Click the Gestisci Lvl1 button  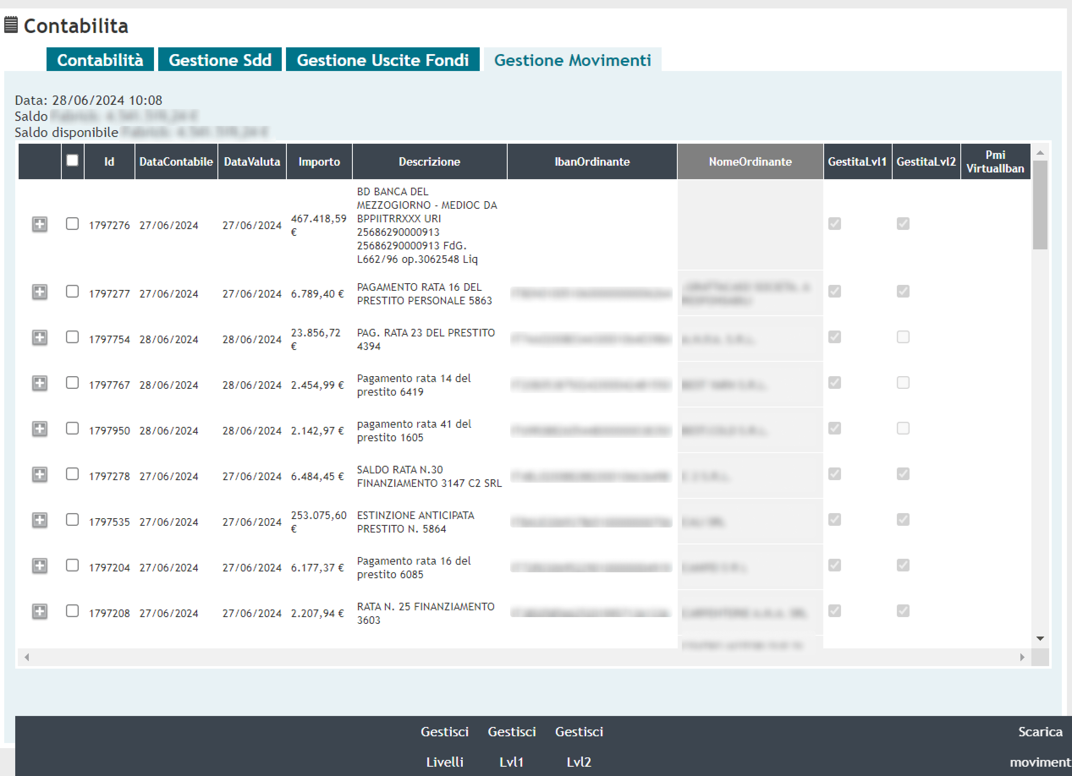point(512,746)
